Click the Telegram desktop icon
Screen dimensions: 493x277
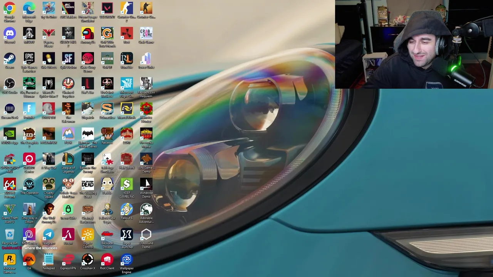pos(49,234)
